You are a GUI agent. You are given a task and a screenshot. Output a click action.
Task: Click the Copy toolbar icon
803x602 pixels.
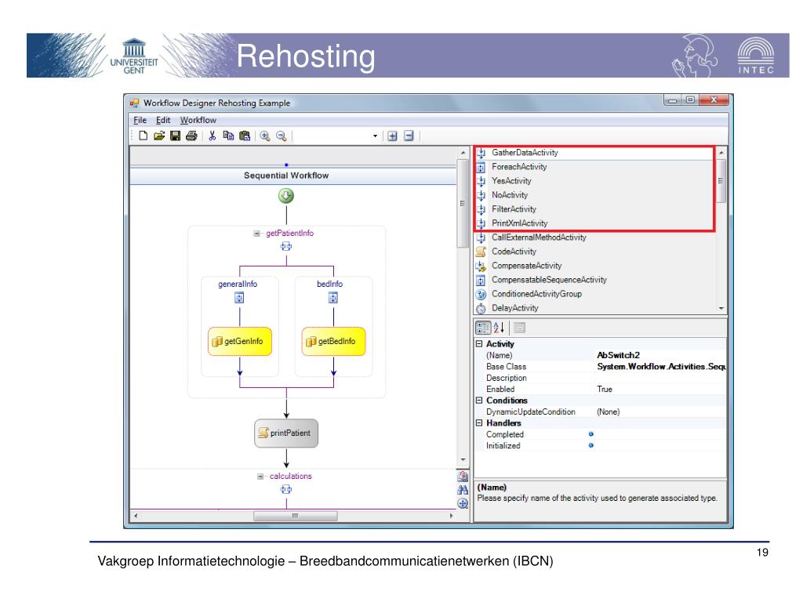pos(228,136)
